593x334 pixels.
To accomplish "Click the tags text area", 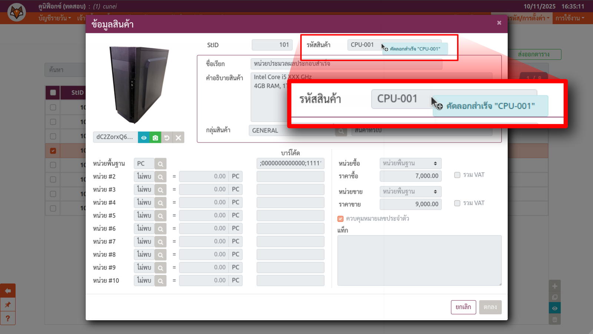I will coord(419,261).
